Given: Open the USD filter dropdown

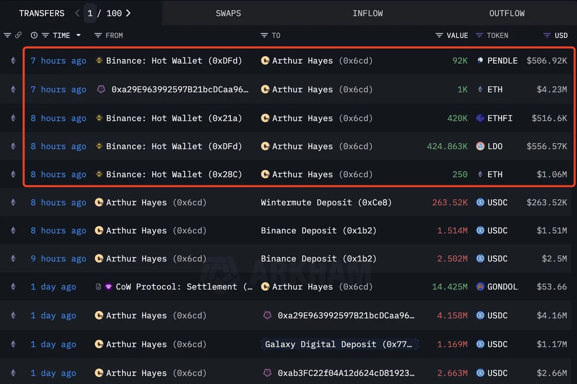Looking at the screenshot, I should 547,36.
